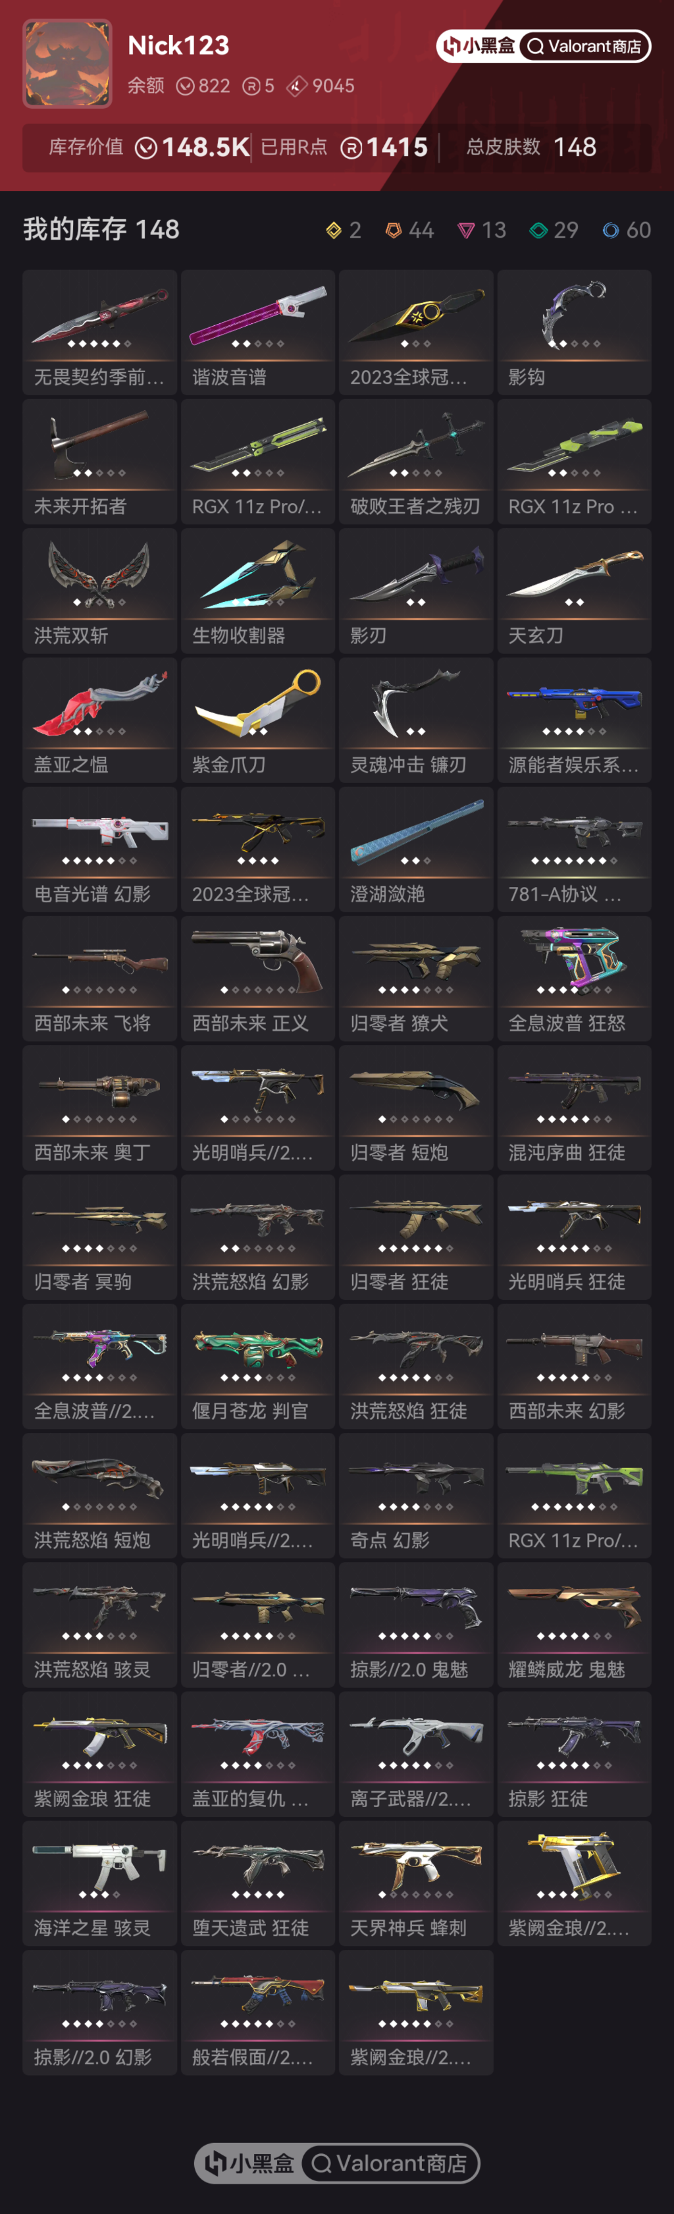Select the pink triangle rarity icon showing 13
This screenshot has height=2214, width=674.
point(466,230)
